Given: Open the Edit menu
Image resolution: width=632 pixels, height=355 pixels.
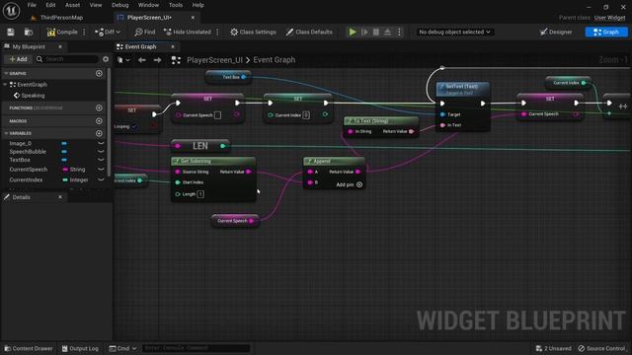Looking at the screenshot, I should click(x=50, y=5).
